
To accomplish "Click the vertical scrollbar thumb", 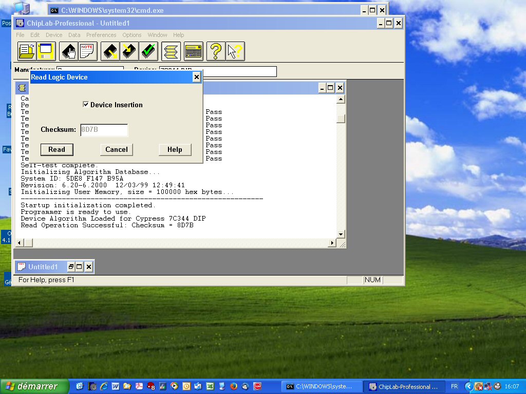I will [341, 119].
